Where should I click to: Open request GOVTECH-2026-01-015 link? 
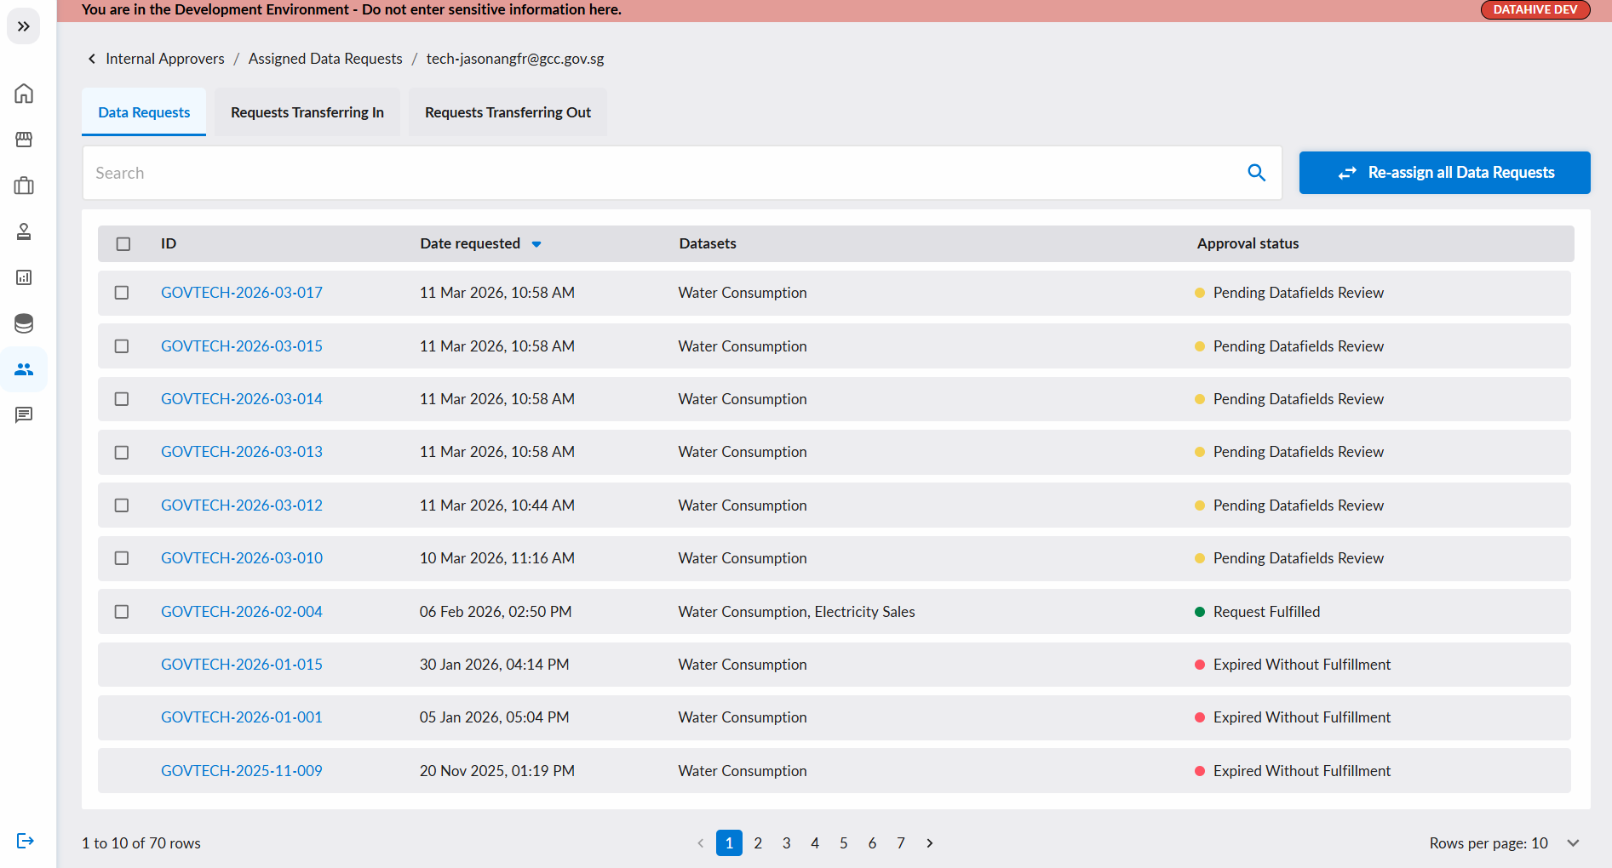coord(242,665)
